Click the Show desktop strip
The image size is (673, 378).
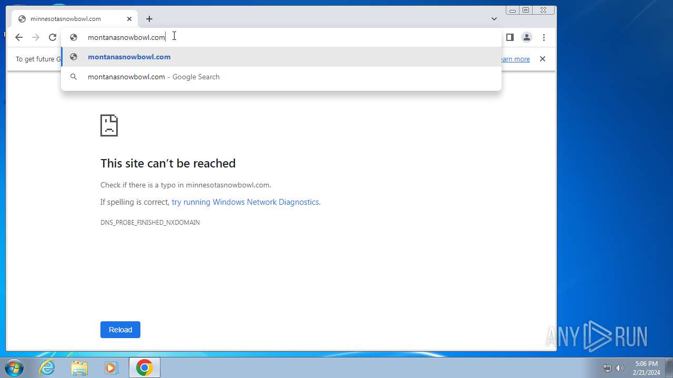[x=669, y=368]
